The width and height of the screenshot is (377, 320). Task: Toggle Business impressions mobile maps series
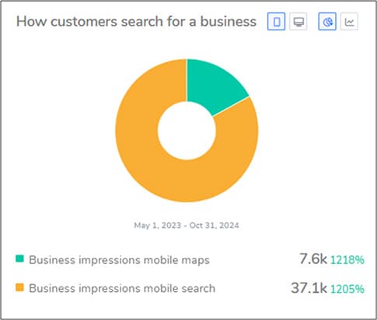pos(119,260)
